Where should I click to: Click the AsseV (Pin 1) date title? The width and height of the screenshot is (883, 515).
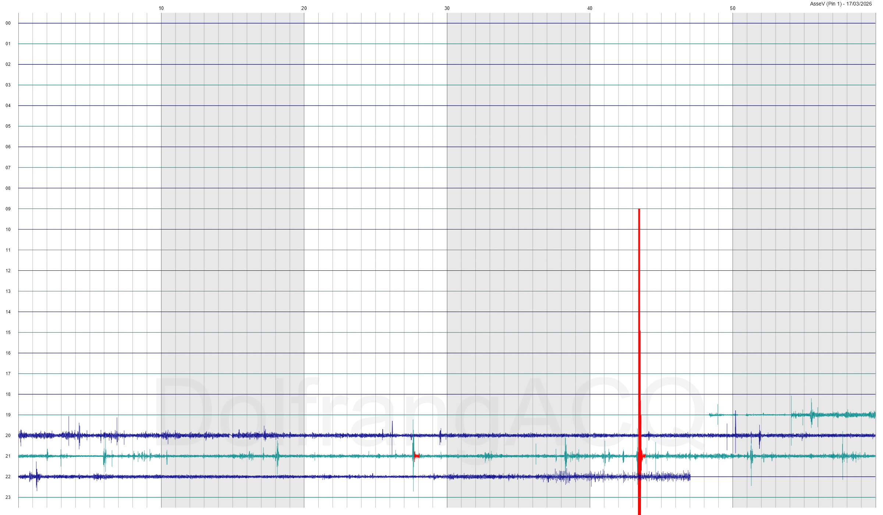(x=841, y=4)
